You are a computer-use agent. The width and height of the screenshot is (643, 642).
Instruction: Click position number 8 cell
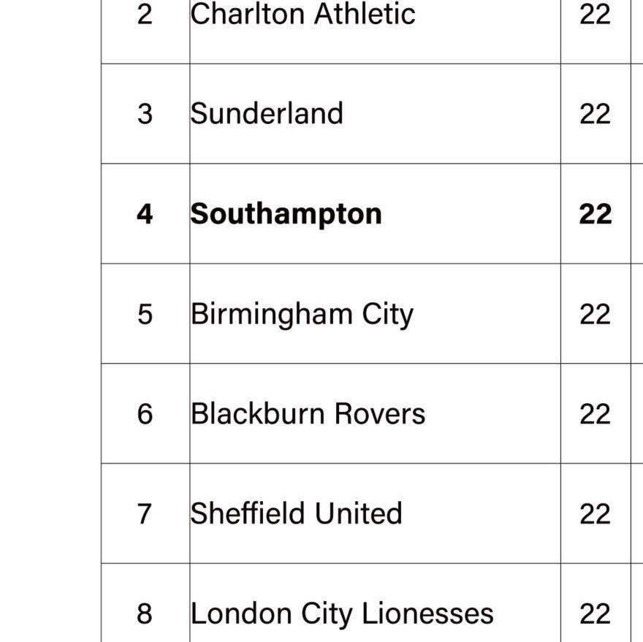(145, 614)
